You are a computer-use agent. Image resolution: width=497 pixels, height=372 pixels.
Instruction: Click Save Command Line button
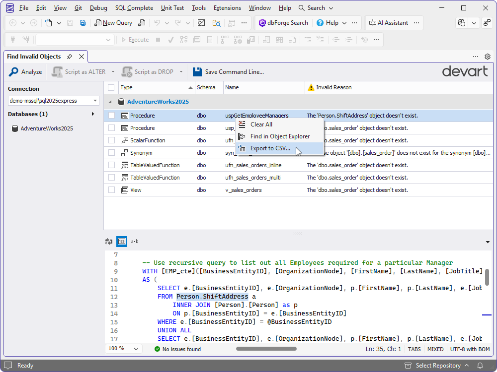228,72
